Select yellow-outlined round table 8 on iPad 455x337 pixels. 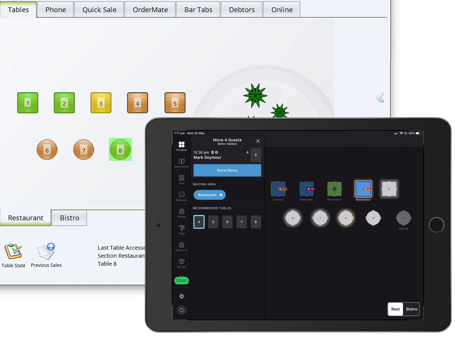click(x=345, y=218)
